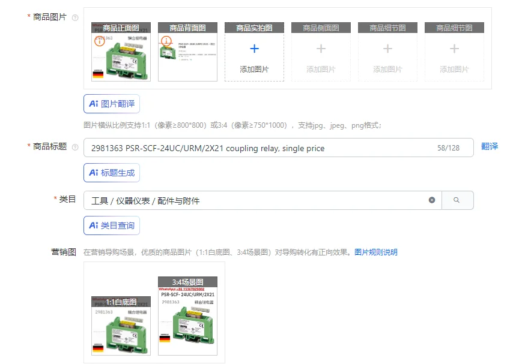Open the 3:4场景图 marketing thumbnail
Screen dimensions: 528x364
(x=187, y=316)
